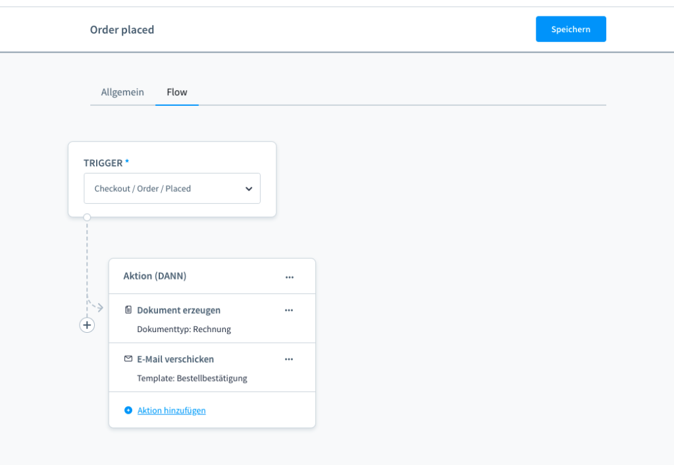Click the chevron arrow in the trigger select

249,189
